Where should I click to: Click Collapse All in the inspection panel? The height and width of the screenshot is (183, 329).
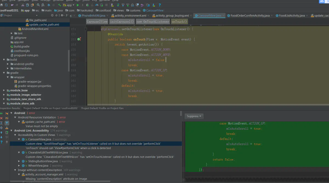2,127
